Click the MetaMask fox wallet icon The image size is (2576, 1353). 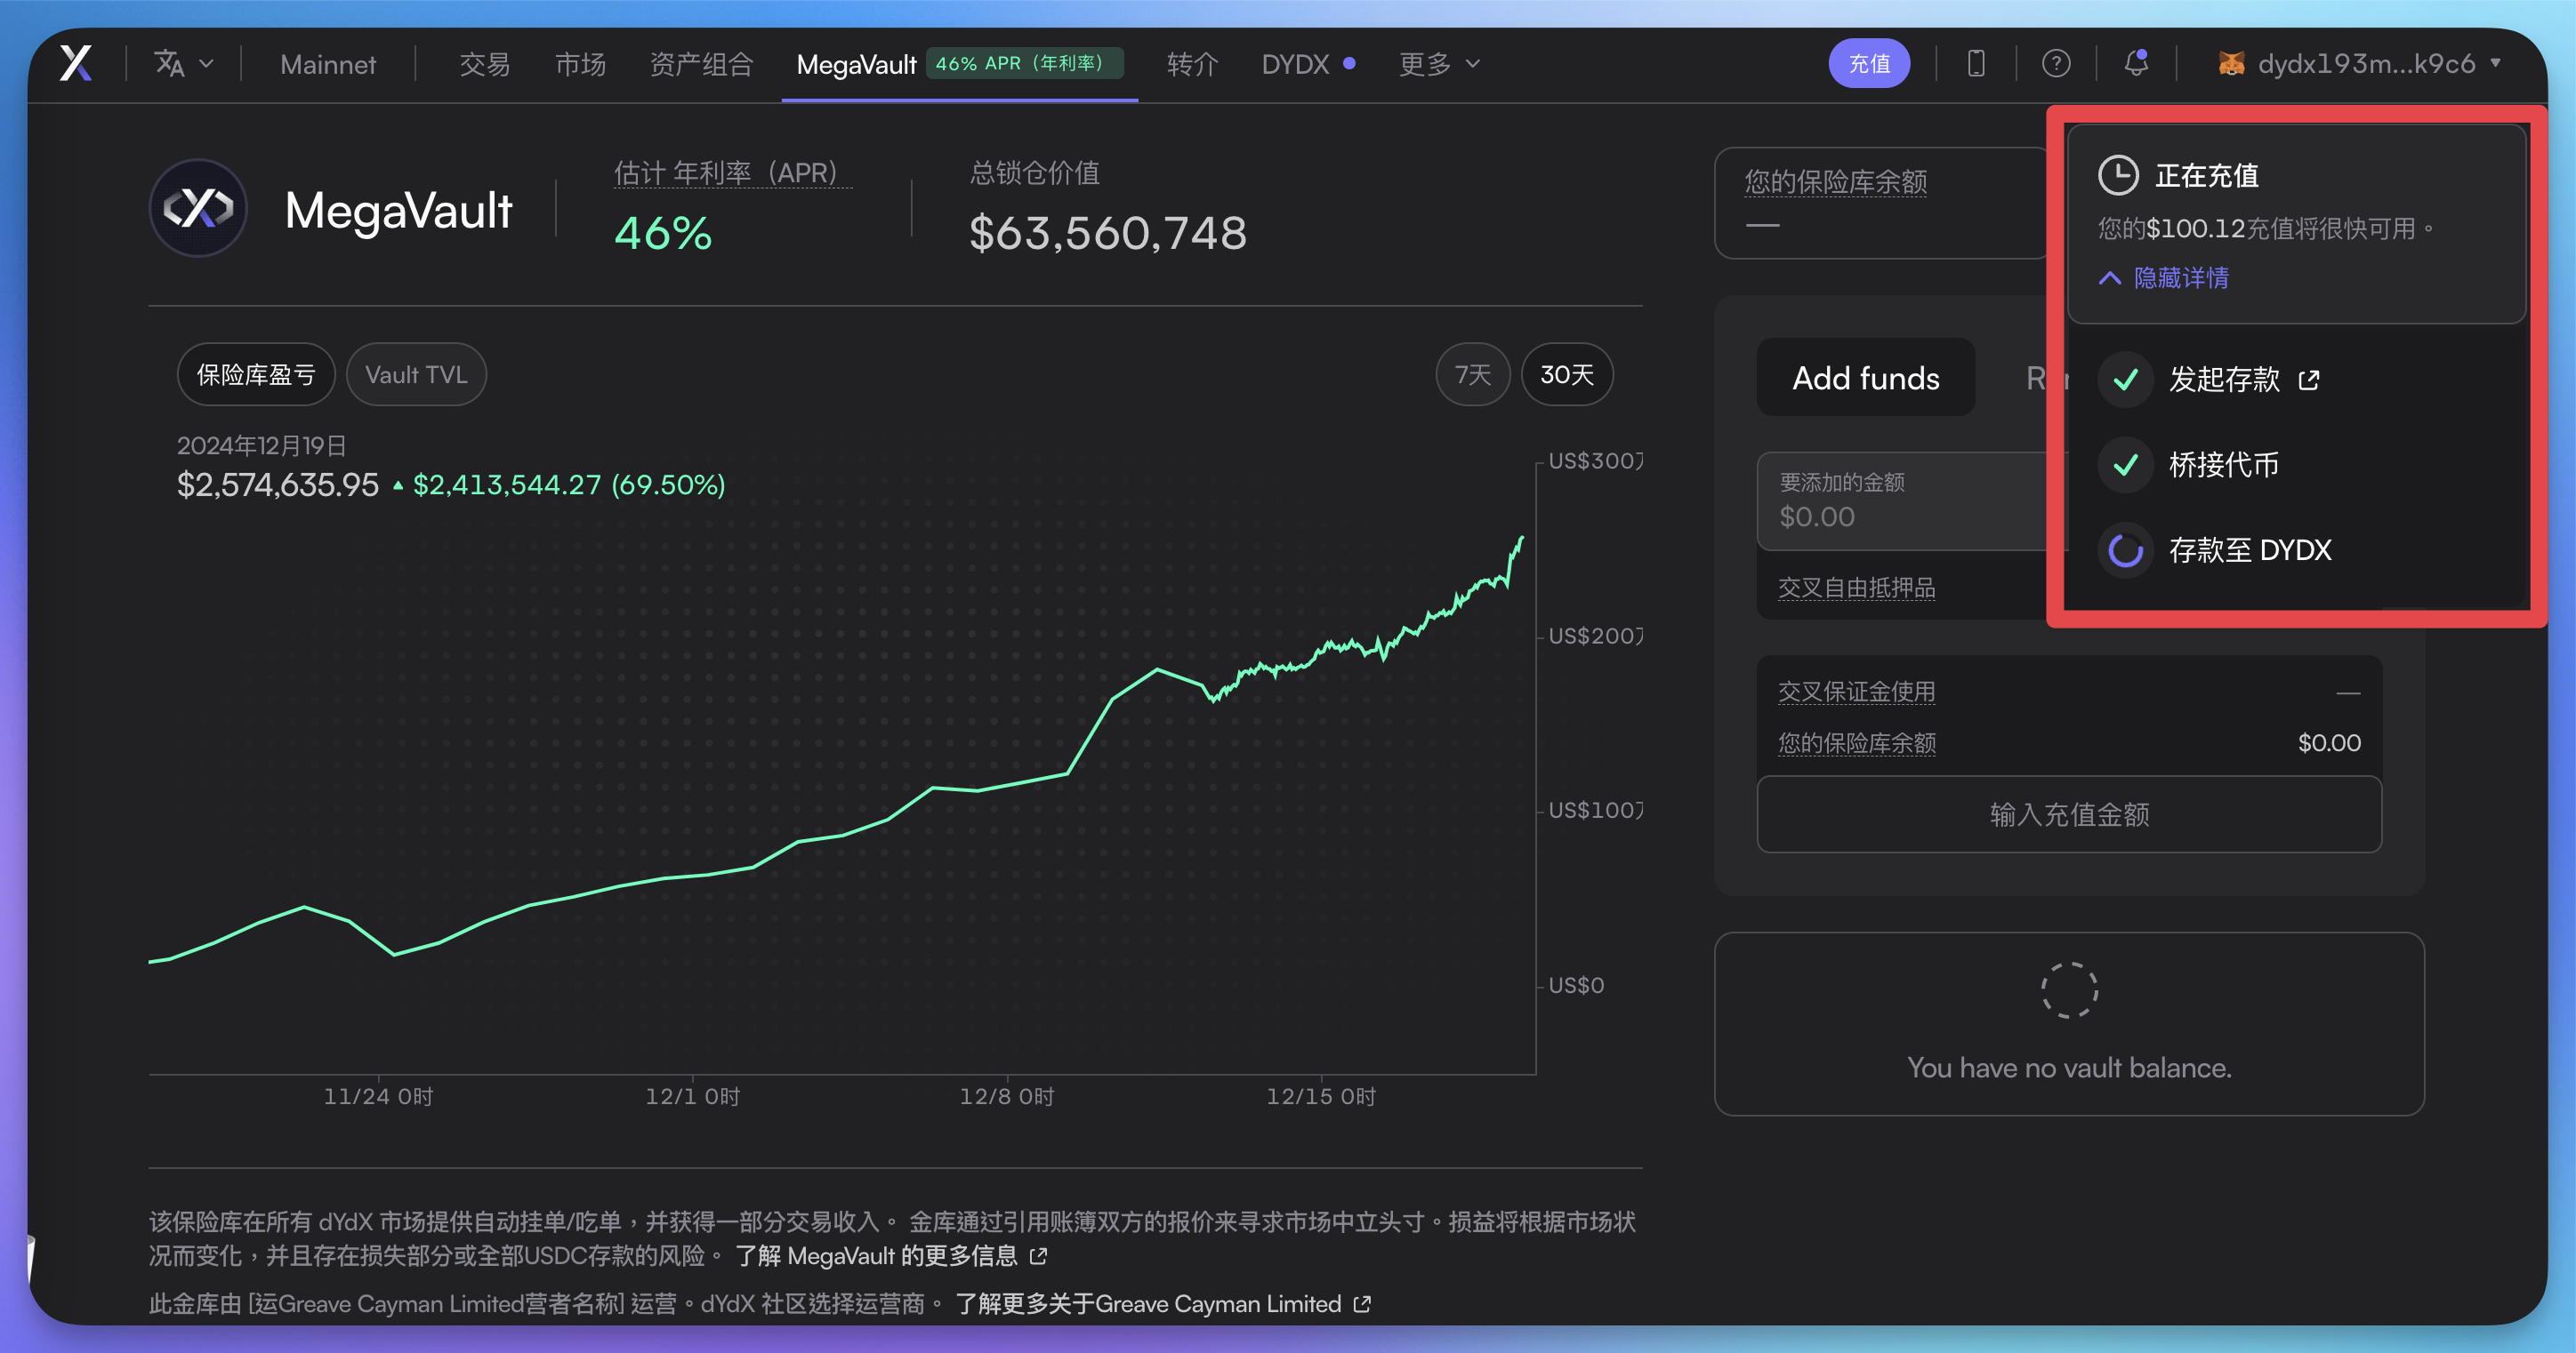[x=2231, y=64]
